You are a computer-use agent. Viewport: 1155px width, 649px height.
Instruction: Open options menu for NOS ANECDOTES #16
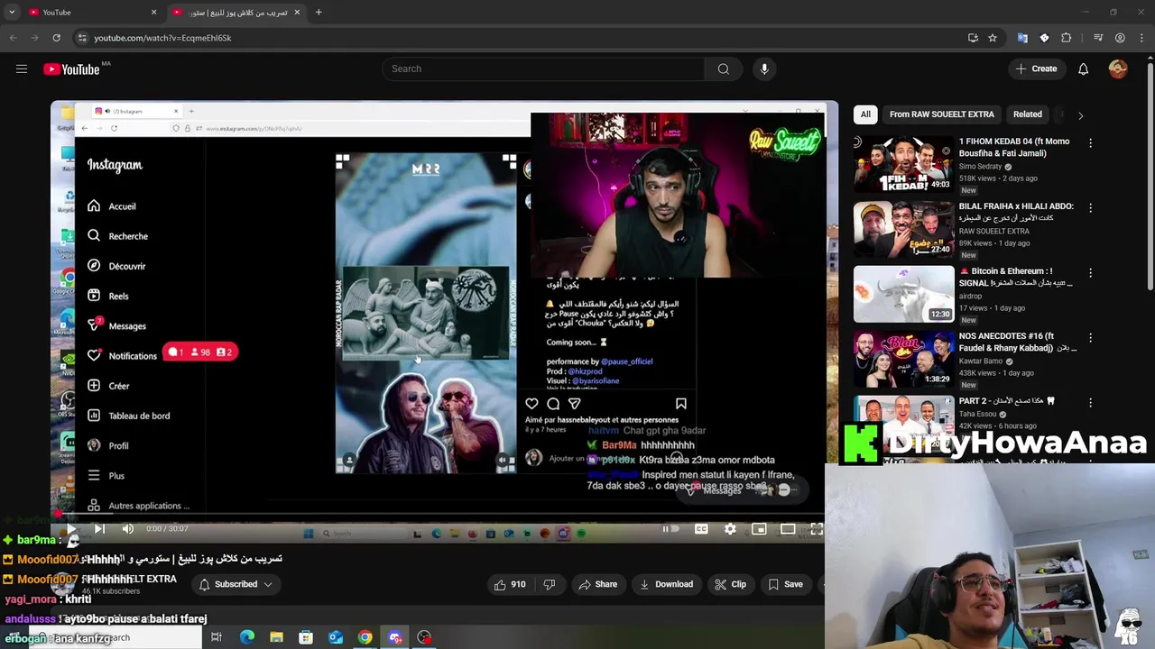coord(1090,337)
